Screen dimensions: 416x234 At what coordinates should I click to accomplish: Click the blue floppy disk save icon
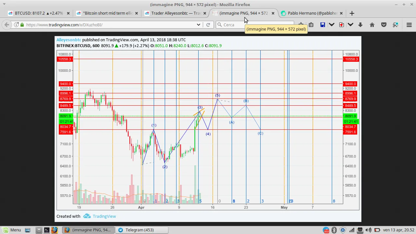323,25
